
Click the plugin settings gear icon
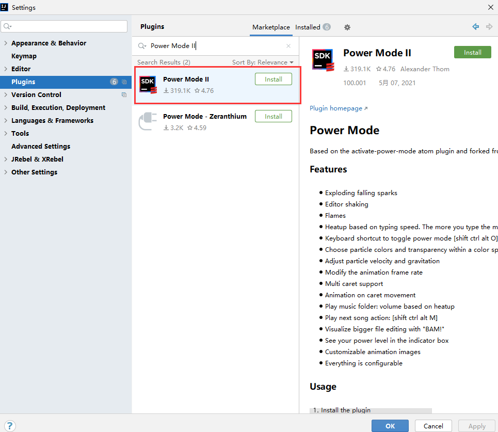coord(347,27)
